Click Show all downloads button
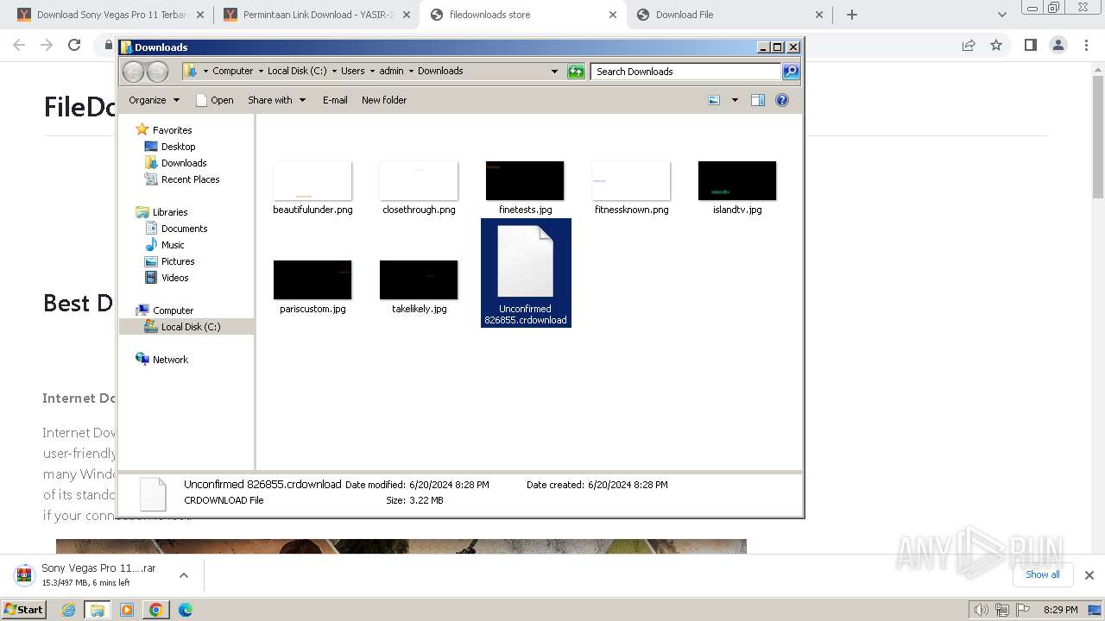 pyautogui.click(x=1043, y=574)
